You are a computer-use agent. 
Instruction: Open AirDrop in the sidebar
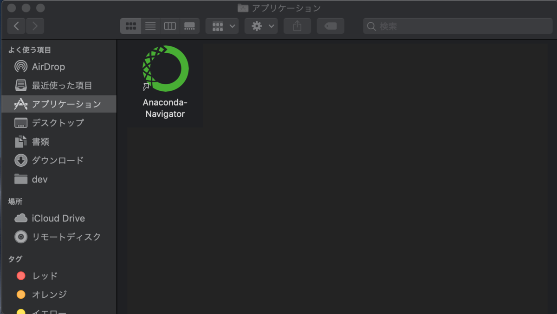(x=58, y=67)
